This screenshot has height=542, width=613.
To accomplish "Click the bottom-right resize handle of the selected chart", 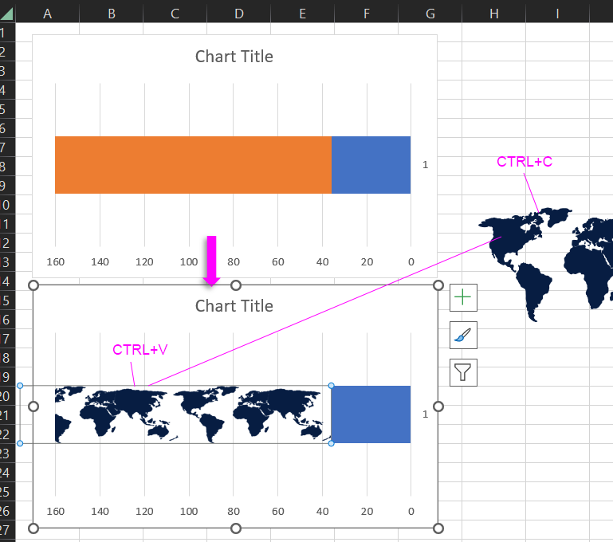I will click(438, 528).
